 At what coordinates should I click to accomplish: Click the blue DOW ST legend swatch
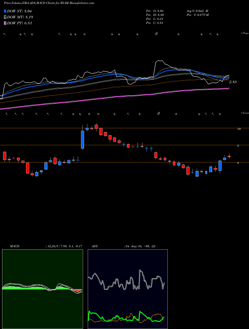[x=5, y=11]
